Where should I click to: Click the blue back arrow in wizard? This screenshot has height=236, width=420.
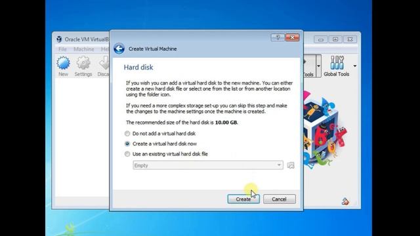[x=119, y=49]
